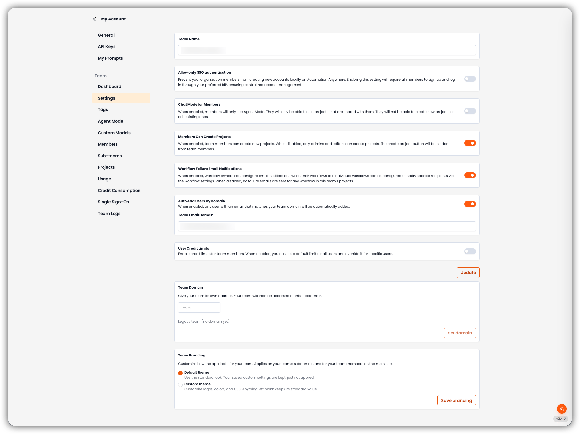Click the team subdomain field with acme placeholder

click(x=199, y=307)
